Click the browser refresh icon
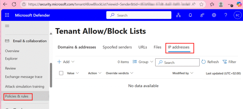Viewport: 243px width, 109px height. 14,4
